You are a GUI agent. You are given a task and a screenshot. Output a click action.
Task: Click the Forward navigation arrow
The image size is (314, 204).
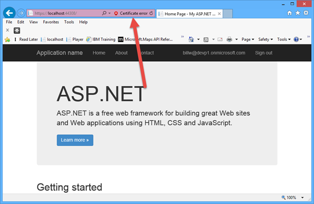coord(21,13)
